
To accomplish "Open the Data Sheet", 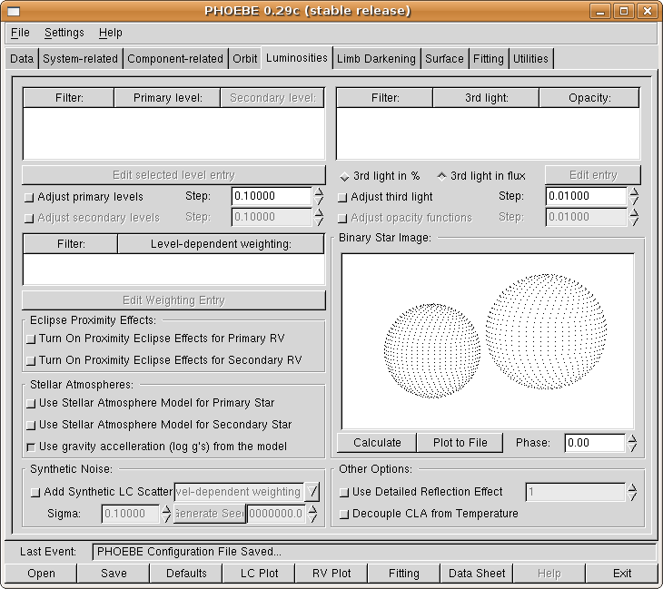I will (x=477, y=574).
